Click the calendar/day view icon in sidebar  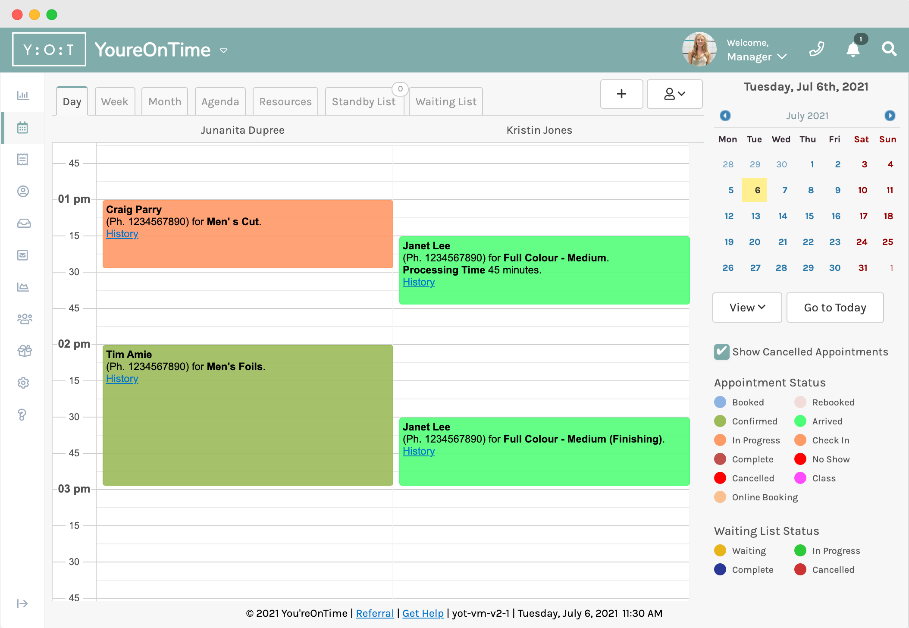point(23,128)
